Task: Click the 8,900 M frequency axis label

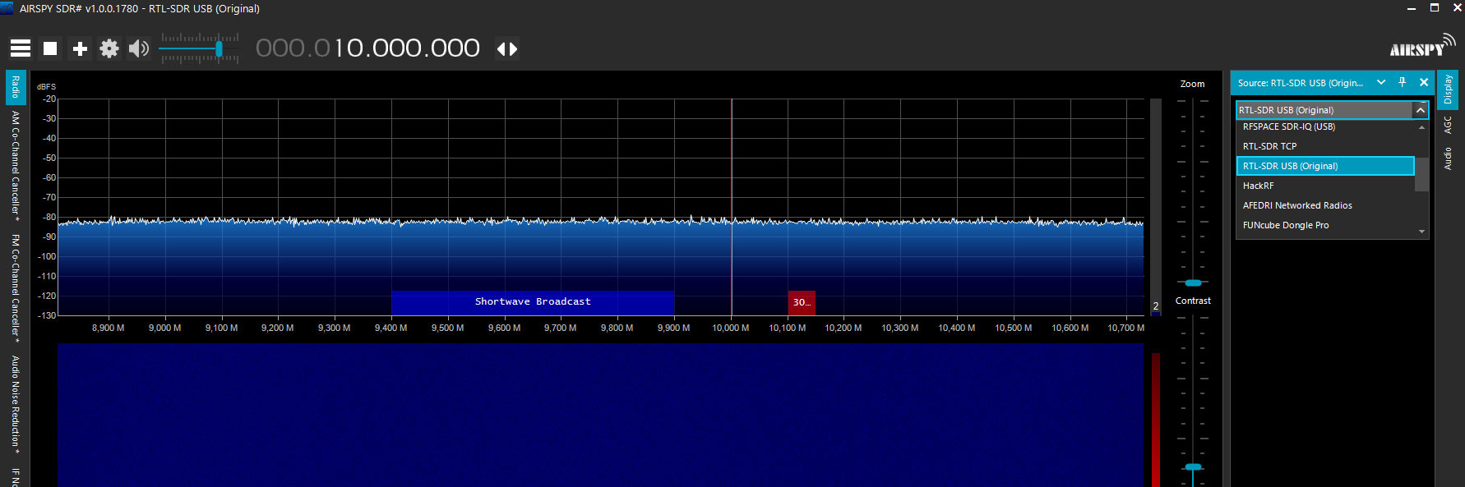Action: tap(108, 328)
